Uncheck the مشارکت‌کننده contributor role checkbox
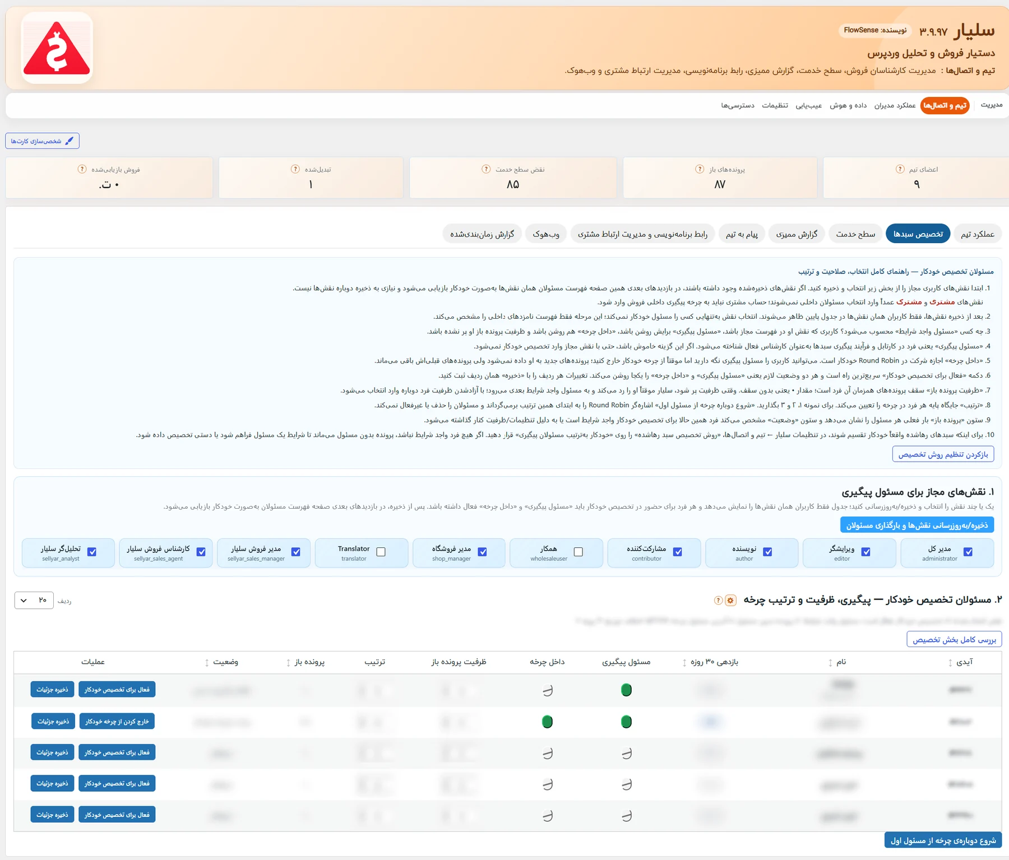Image resolution: width=1009 pixels, height=860 pixels. (x=678, y=552)
